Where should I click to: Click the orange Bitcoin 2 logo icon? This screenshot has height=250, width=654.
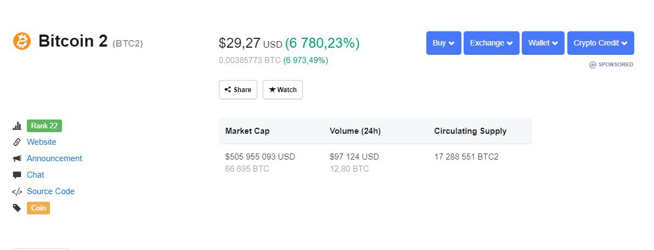point(22,41)
